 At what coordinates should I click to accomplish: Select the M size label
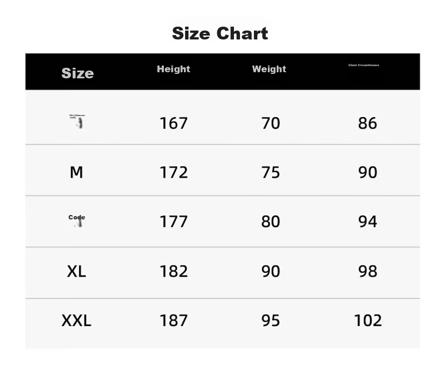(x=76, y=172)
